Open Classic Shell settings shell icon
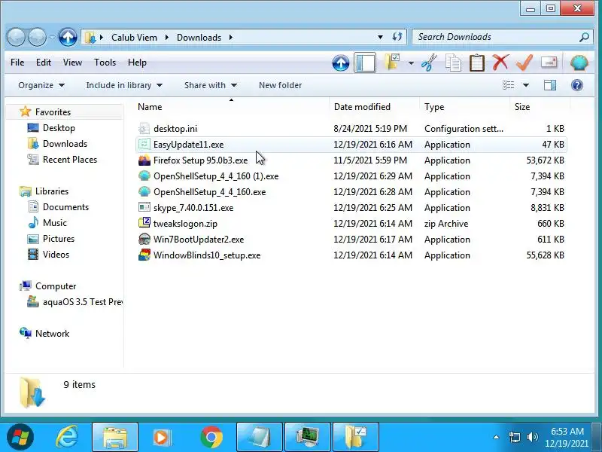This screenshot has height=452, width=602. [x=579, y=63]
